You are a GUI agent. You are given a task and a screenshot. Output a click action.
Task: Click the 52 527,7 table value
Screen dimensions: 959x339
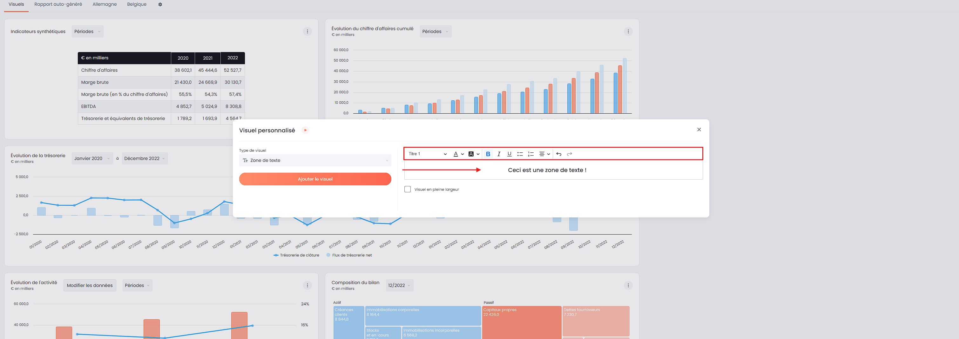[233, 70]
